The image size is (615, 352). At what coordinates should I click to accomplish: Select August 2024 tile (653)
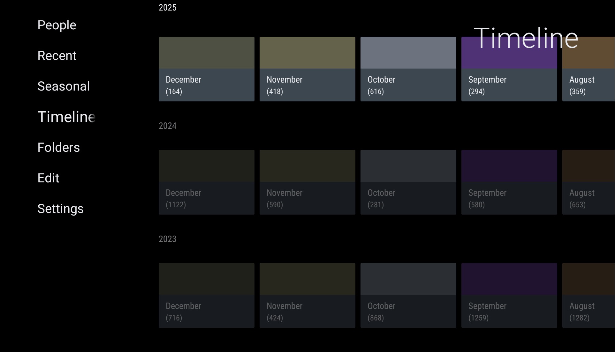pyautogui.click(x=588, y=182)
